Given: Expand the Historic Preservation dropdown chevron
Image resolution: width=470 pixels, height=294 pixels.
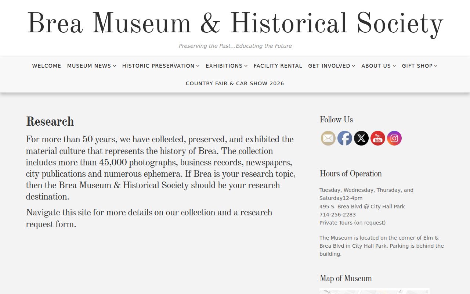Looking at the screenshot, I should 198,66.
